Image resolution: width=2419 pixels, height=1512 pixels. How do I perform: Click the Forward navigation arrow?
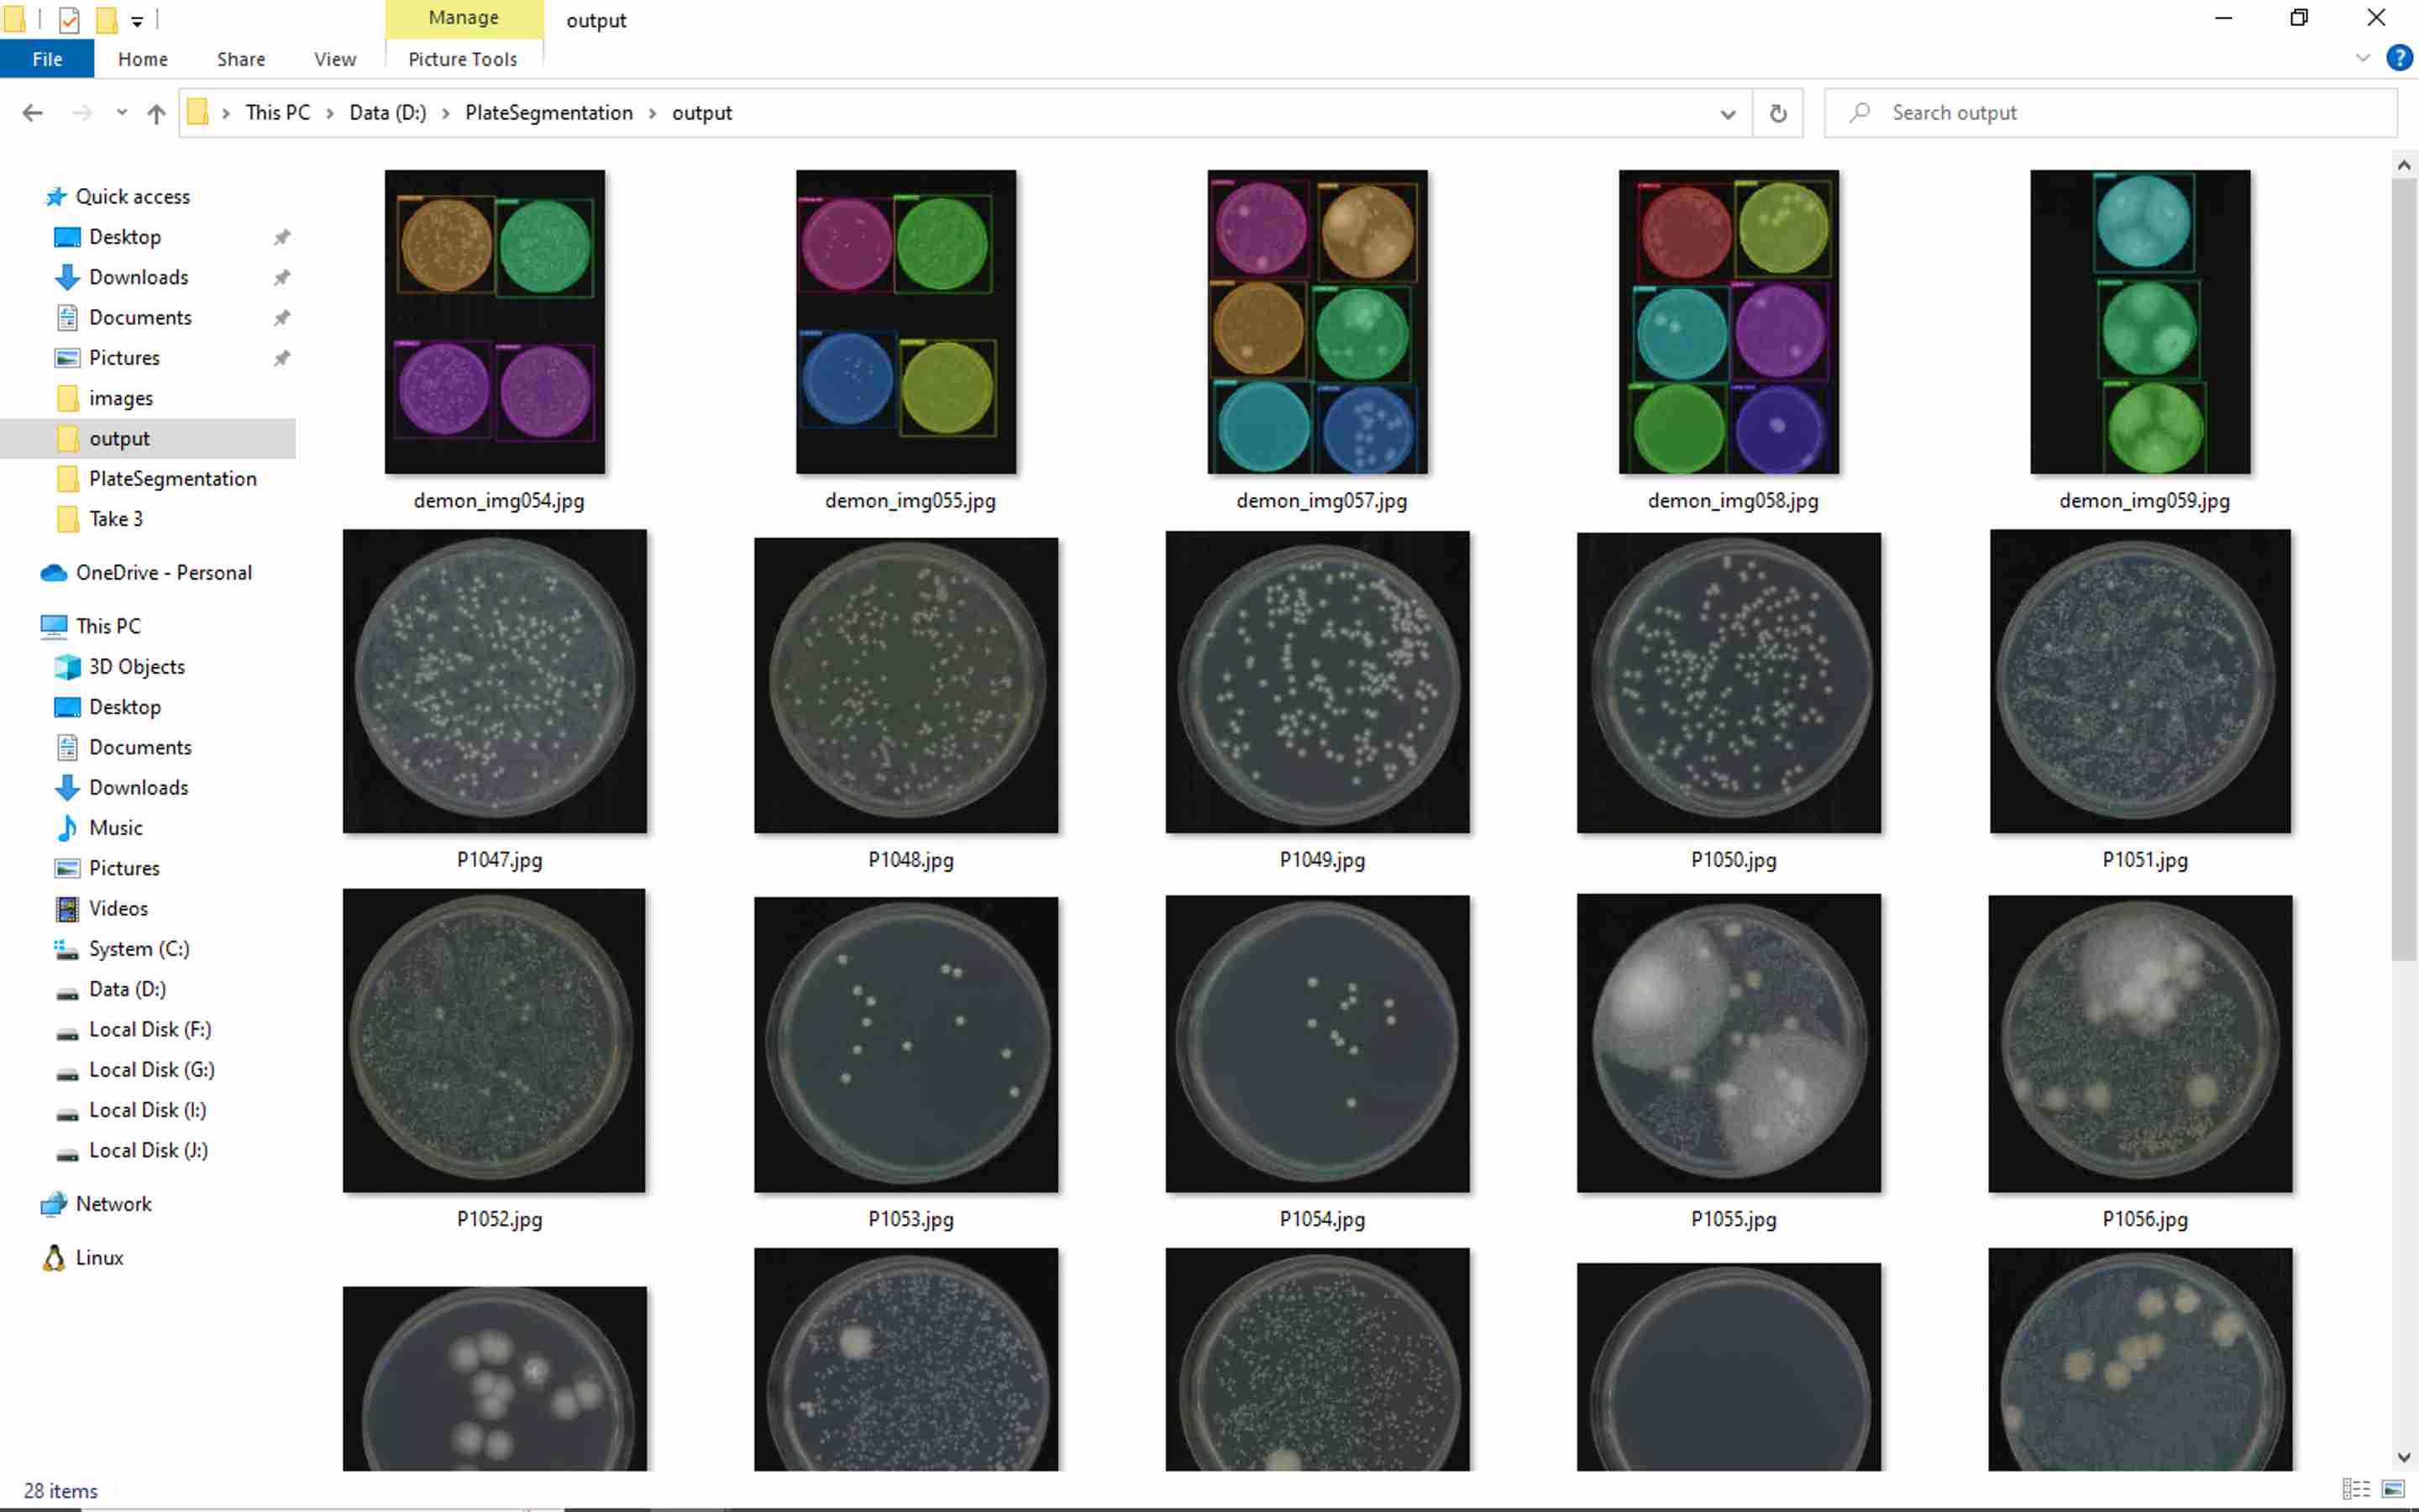pyautogui.click(x=82, y=113)
